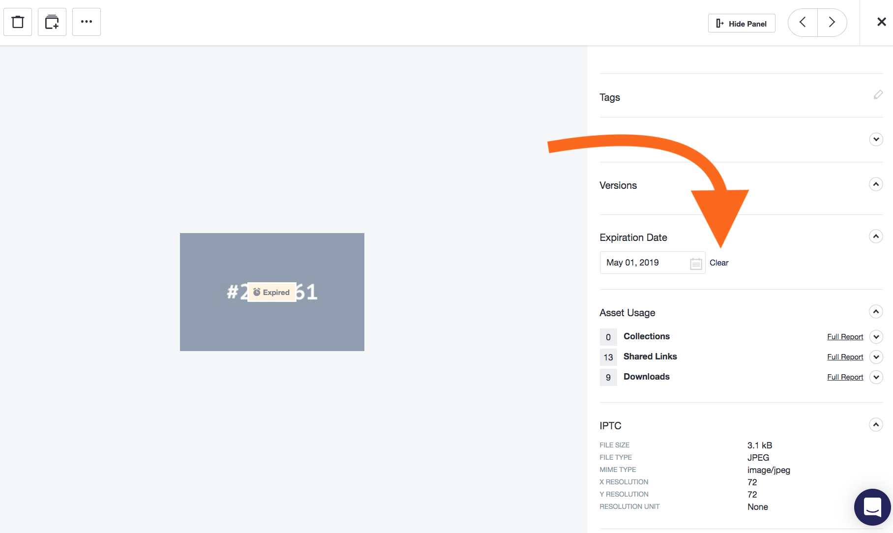Expand the Downloads usage row

click(876, 377)
